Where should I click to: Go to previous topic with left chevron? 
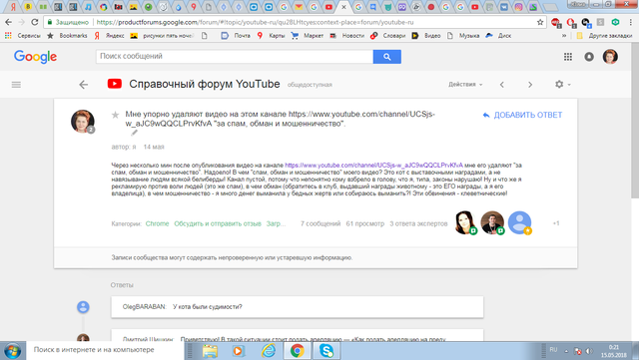pyautogui.click(x=501, y=85)
